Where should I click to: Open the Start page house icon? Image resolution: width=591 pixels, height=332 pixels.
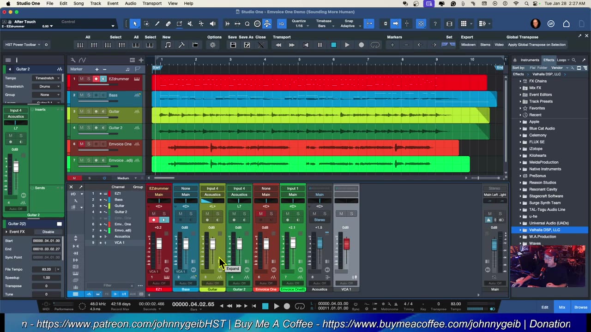(x=567, y=24)
